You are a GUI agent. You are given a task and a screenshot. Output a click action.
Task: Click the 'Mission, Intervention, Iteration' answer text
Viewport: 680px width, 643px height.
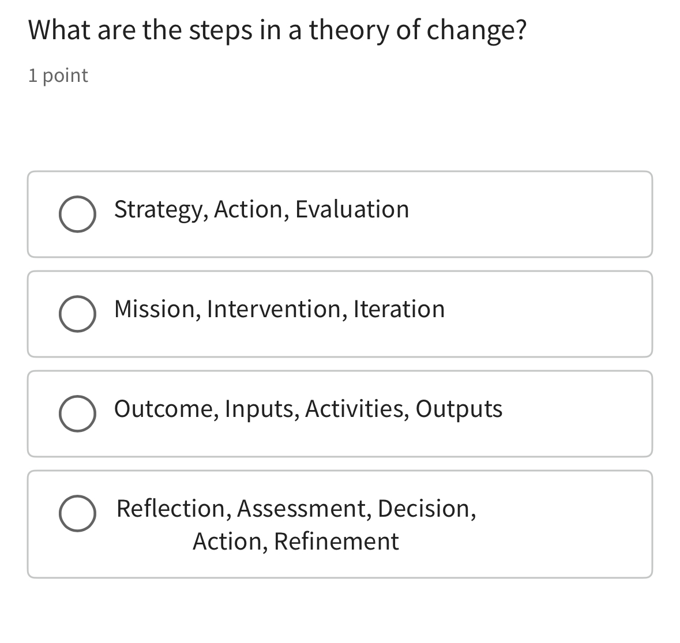click(279, 309)
